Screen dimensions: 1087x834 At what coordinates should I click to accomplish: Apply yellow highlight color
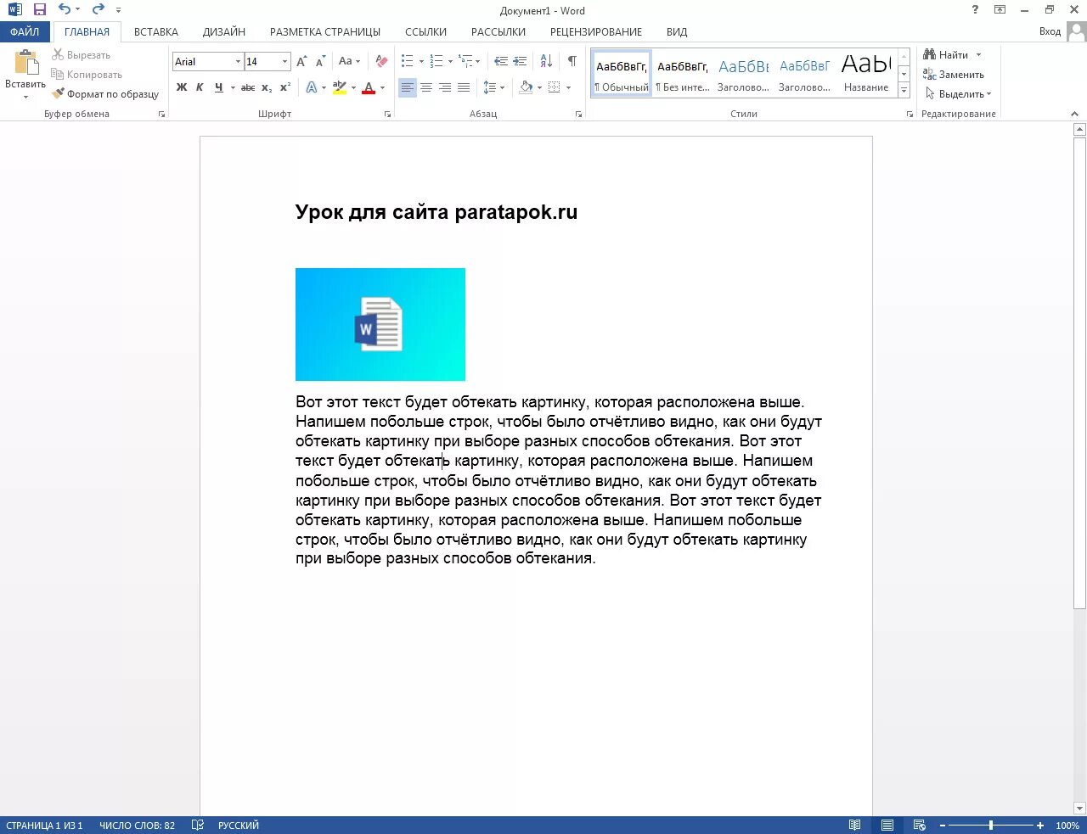(340, 87)
